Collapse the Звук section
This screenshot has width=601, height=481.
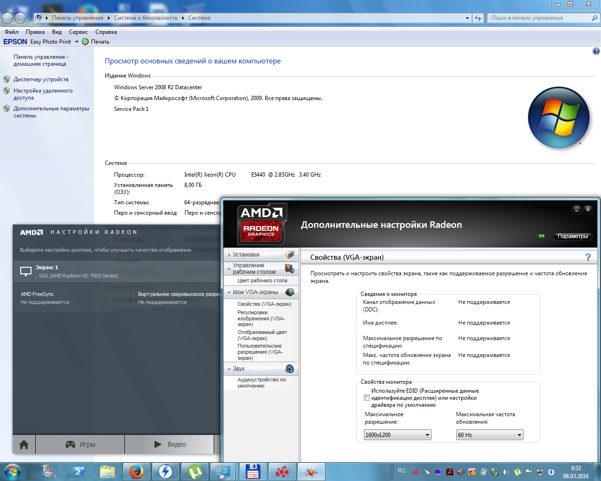(x=239, y=369)
